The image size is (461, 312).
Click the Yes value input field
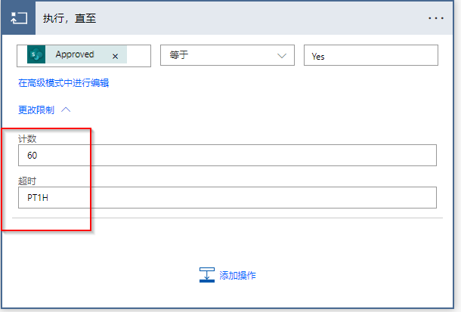(371, 55)
